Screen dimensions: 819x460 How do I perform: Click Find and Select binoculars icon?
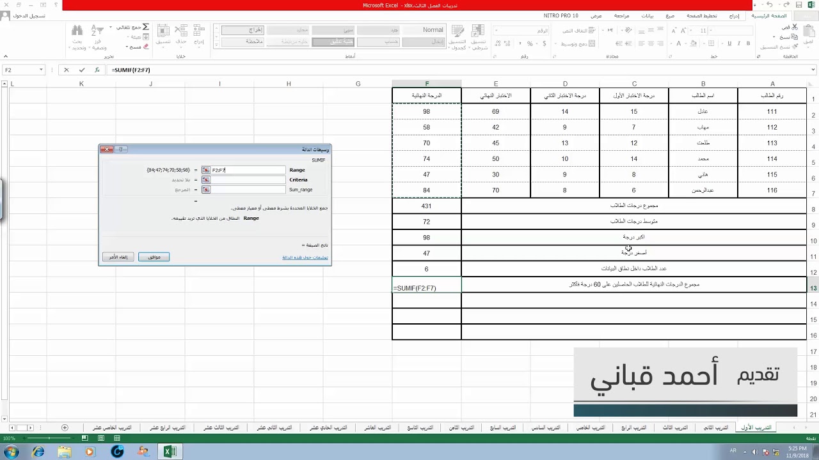77,30
